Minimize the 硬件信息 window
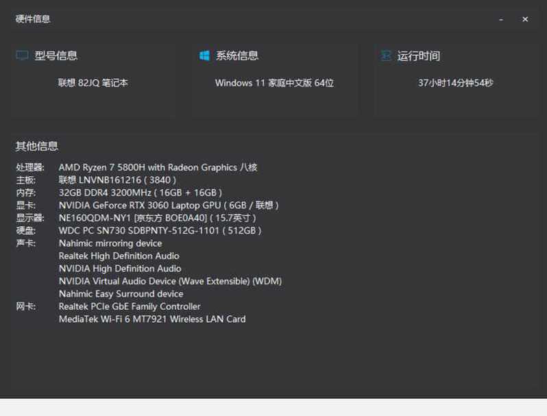 (501, 19)
